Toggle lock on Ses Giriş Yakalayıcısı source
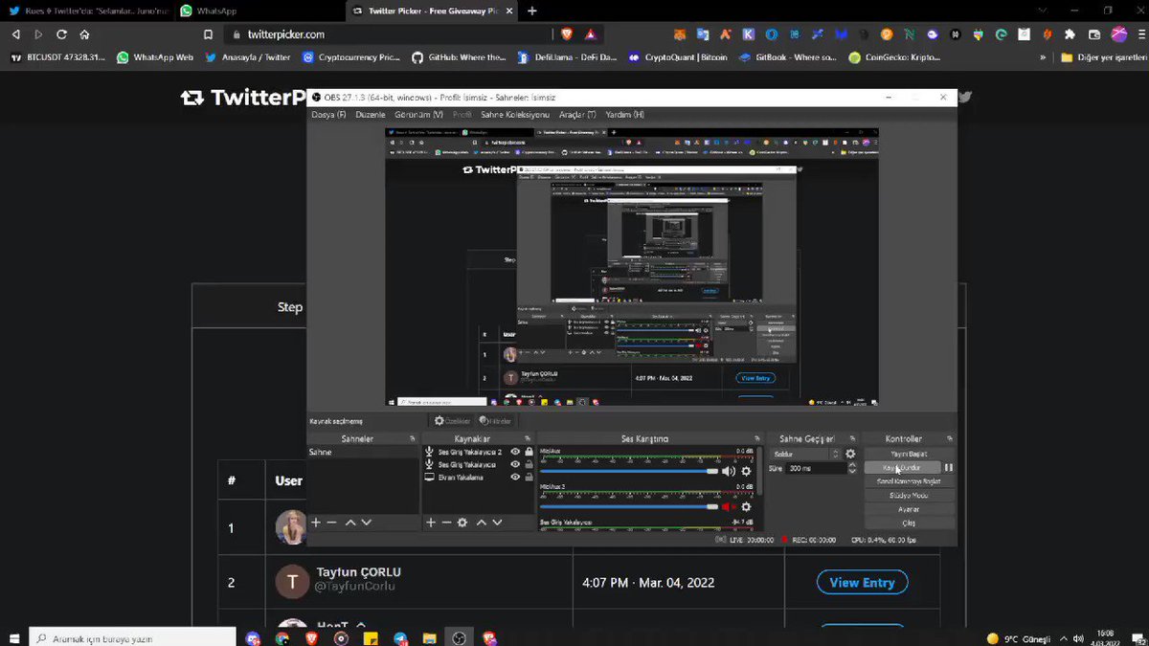This screenshot has height=646, width=1149. [x=529, y=464]
